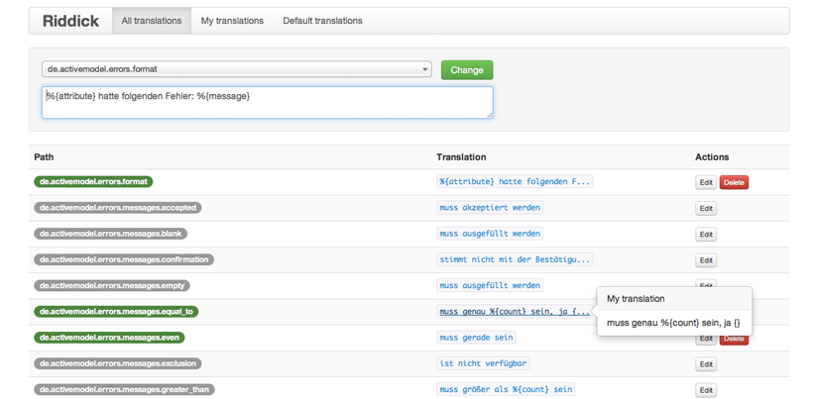This screenshot has height=399, width=816.
Task: Focus the translation text area
Action: pyautogui.click(x=267, y=102)
